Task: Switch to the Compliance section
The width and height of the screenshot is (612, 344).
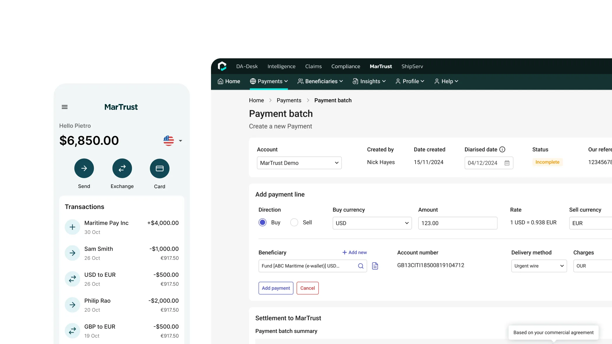Action: point(345,66)
